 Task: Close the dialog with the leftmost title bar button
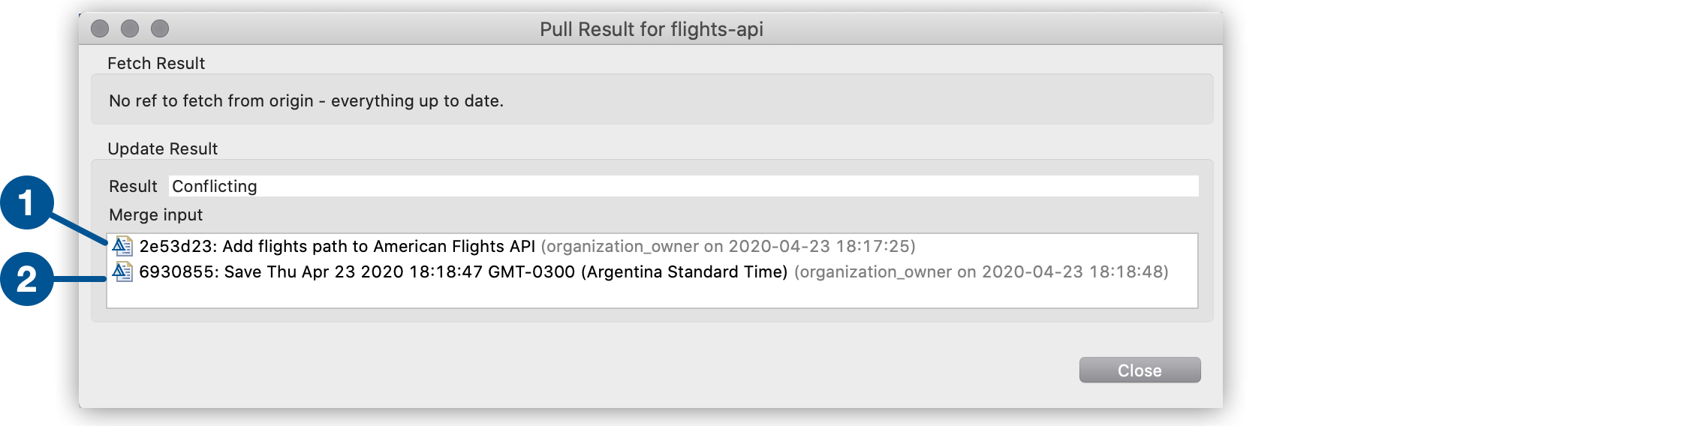coord(100,28)
